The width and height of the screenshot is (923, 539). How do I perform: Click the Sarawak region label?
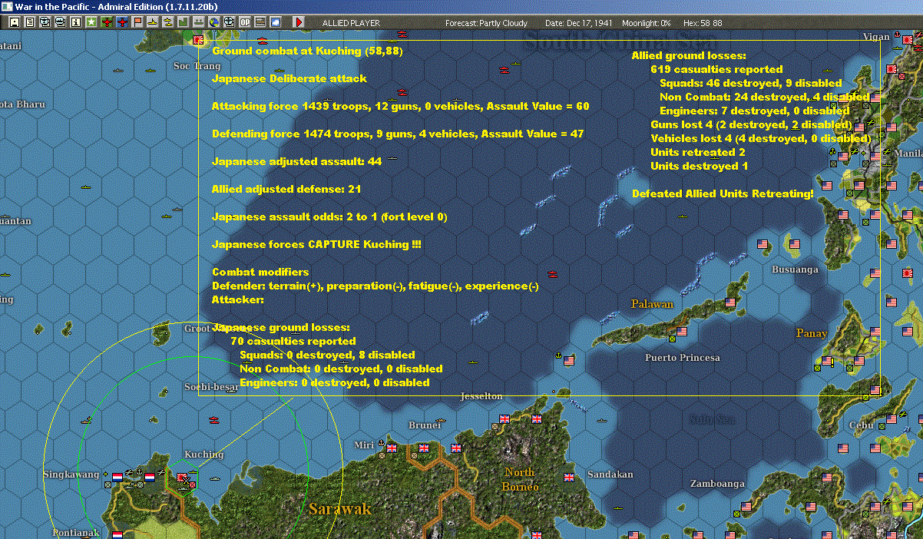pyautogui.click(x=340, y=508)
